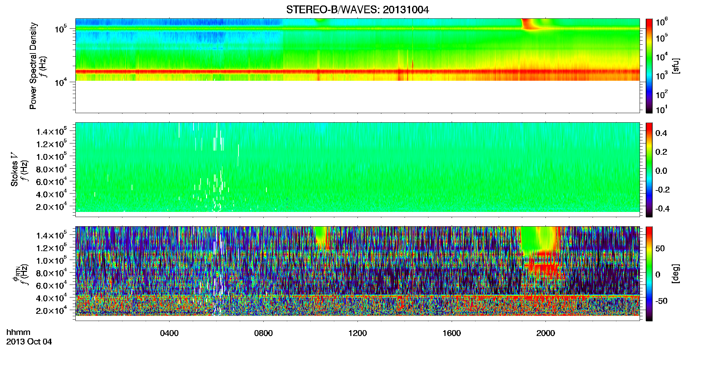Click the φRTN degrees color bar
The width and height of the screenshot is (715, 368).
649,274
